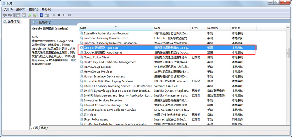Switch to the 扩展 tab
Image resolution: width=292 pixels, height=137 pixels.
point(35,128)
